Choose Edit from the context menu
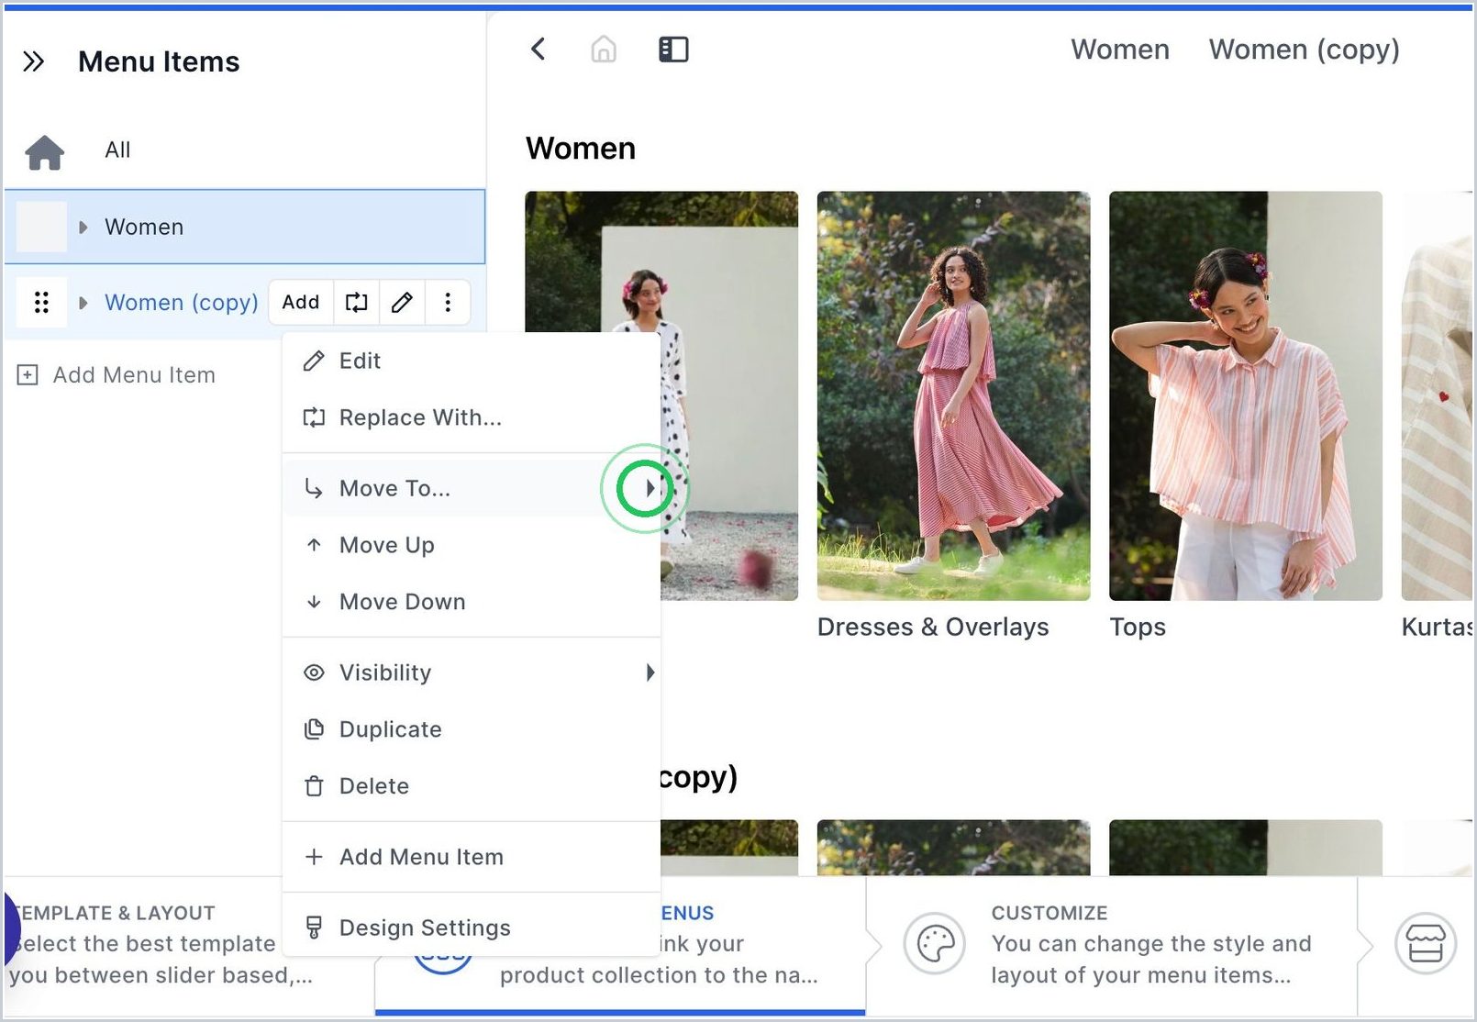The width and height of the screenshot is (1477, 1022). point(472,361)
